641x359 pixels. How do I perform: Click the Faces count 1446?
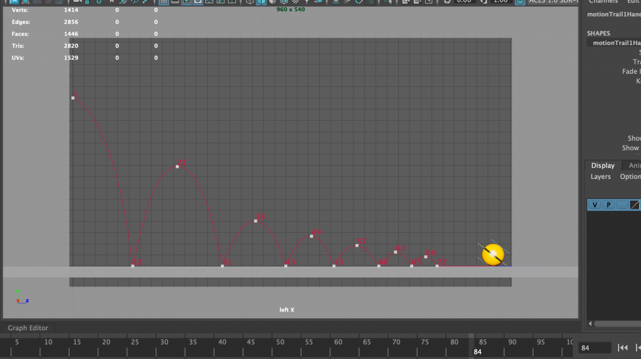pyautogui.click(x=71, y=34)
